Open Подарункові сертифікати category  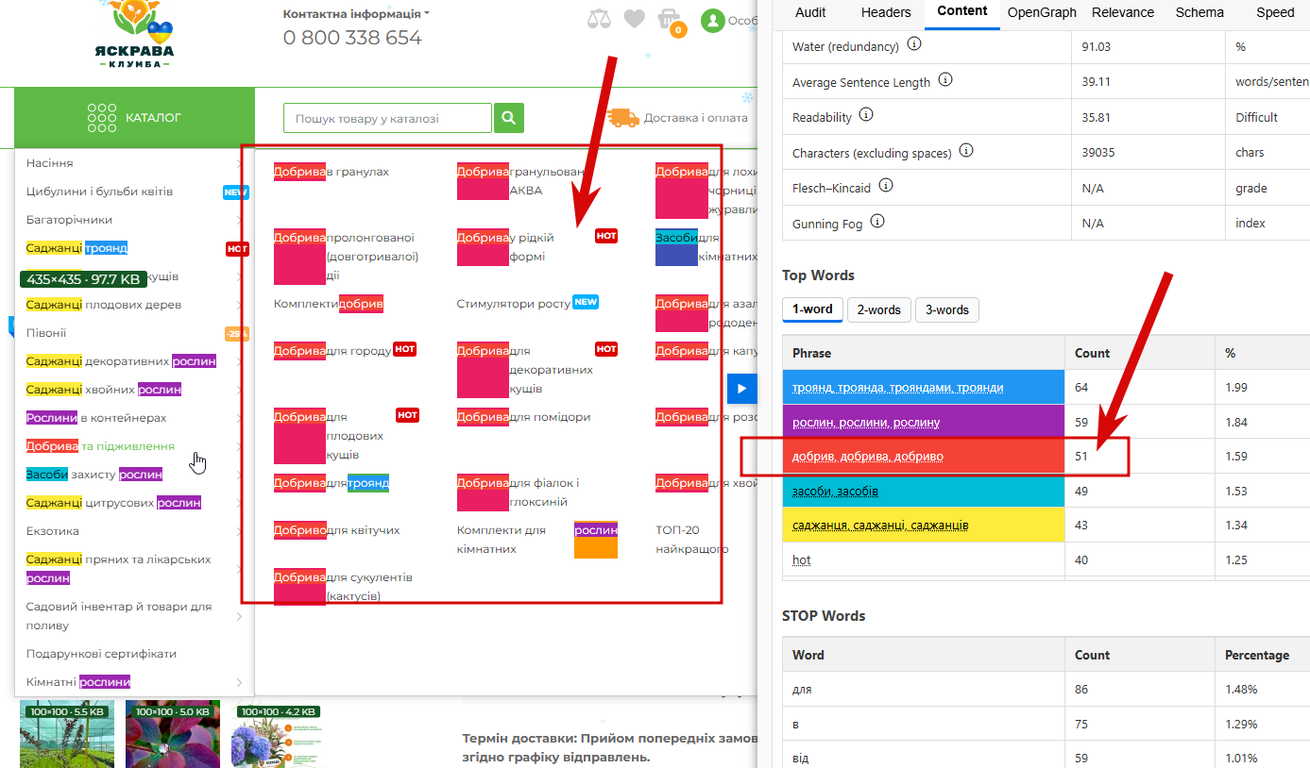tap(101, 654)
